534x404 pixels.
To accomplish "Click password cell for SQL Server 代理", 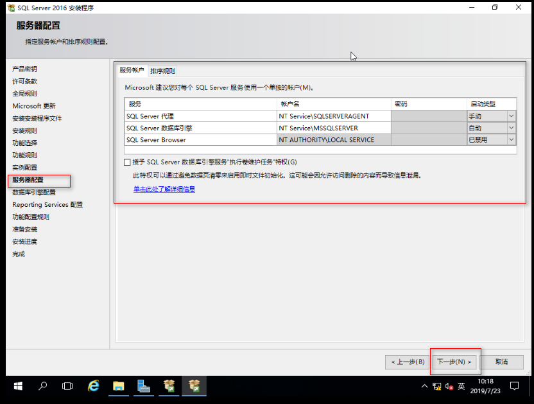I will point(429,116).
